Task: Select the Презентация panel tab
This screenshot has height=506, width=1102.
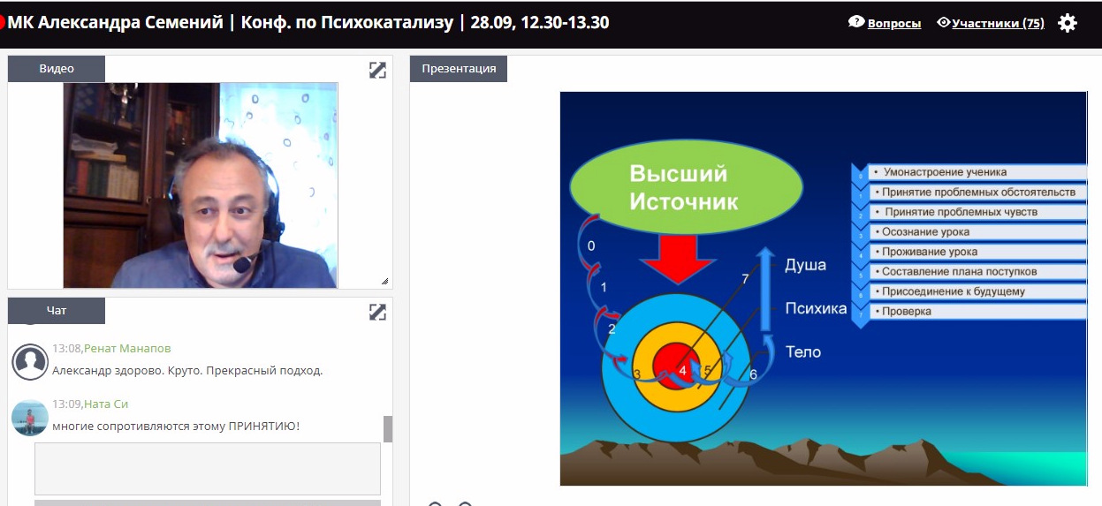Action: pyautogui.click(x=459, y=69)
